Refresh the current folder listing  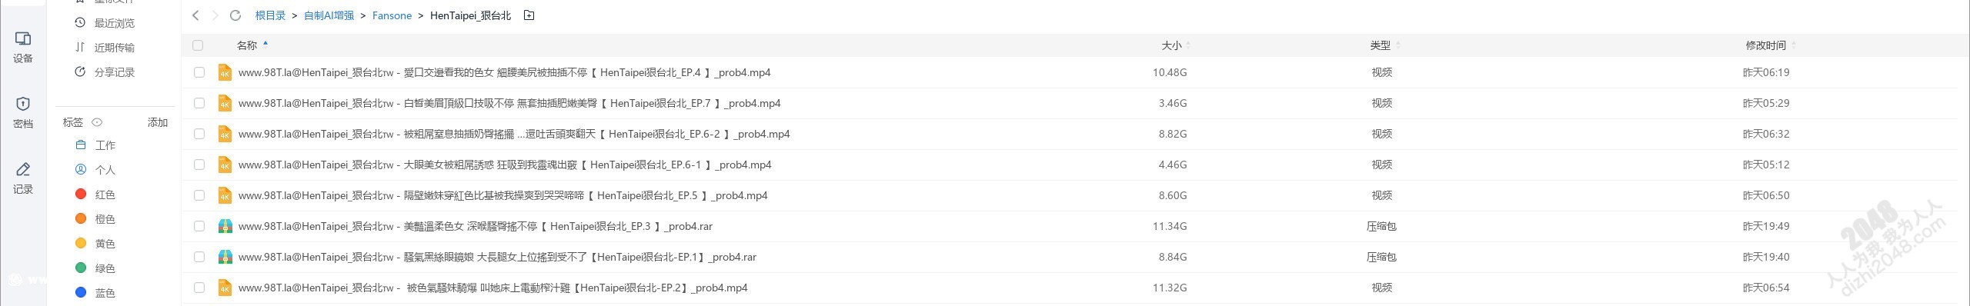235,15
